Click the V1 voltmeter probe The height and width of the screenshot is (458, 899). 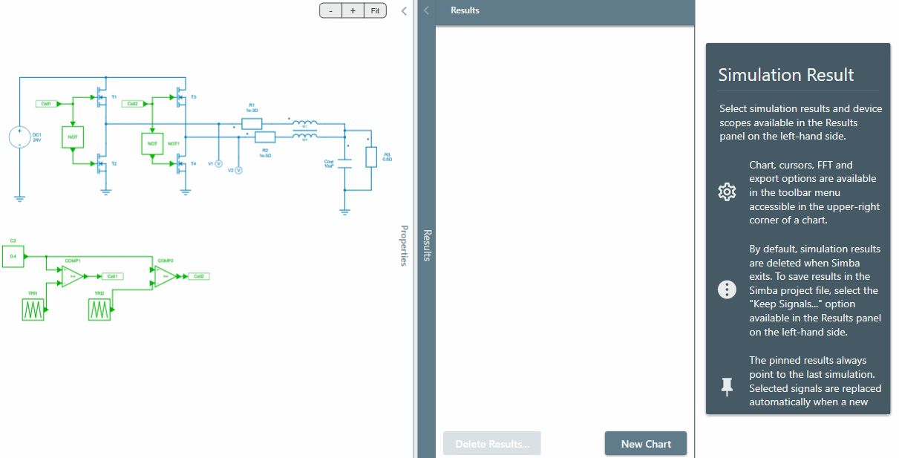(x=219, y=163)
